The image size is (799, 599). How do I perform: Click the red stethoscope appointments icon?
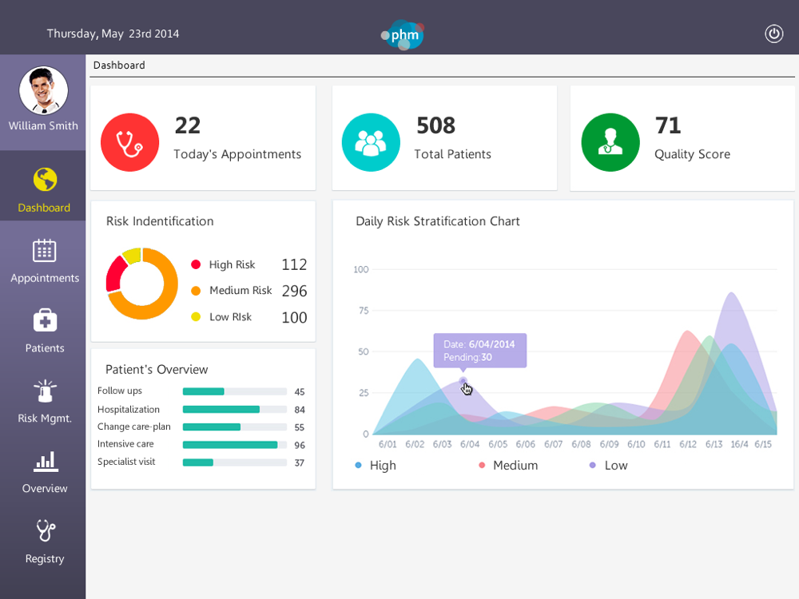point(129,142)
